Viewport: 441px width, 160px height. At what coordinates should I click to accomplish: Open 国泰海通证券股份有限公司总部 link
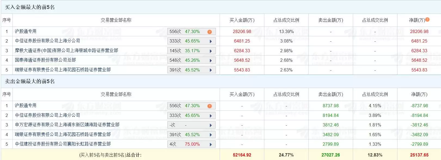(45, 60)
